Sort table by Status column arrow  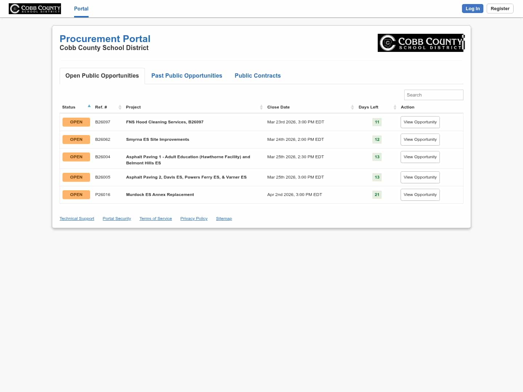(89, 106)
